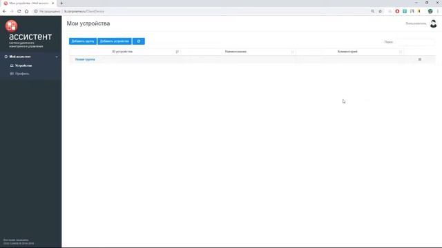Click the browser home icon
The height and width of the screenshot is (248, 442).
[26, 11]
